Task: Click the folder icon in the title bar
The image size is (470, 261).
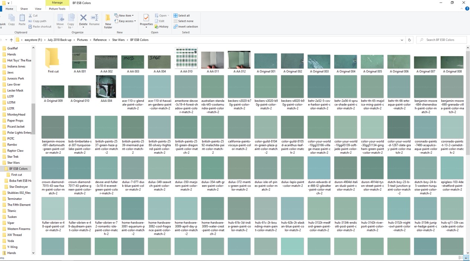Action: [x=4, y=3]
